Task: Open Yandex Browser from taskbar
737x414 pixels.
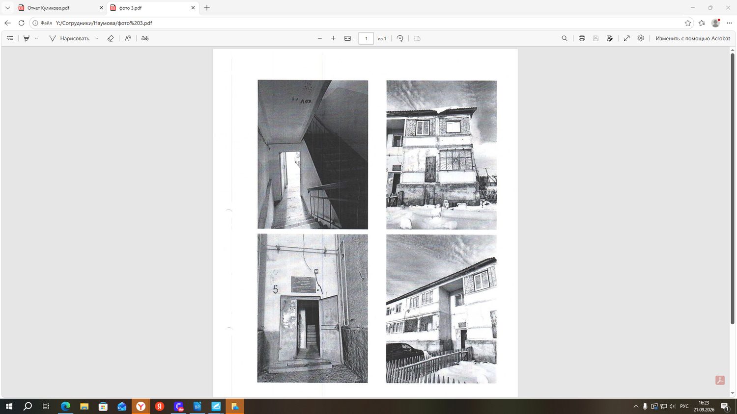Action: point(141,406)
